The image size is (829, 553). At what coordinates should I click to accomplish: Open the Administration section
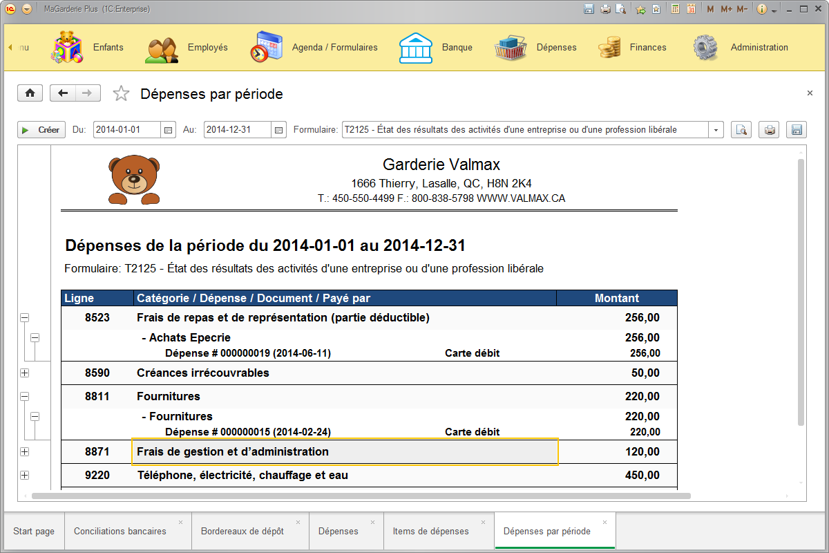point(759,48)
